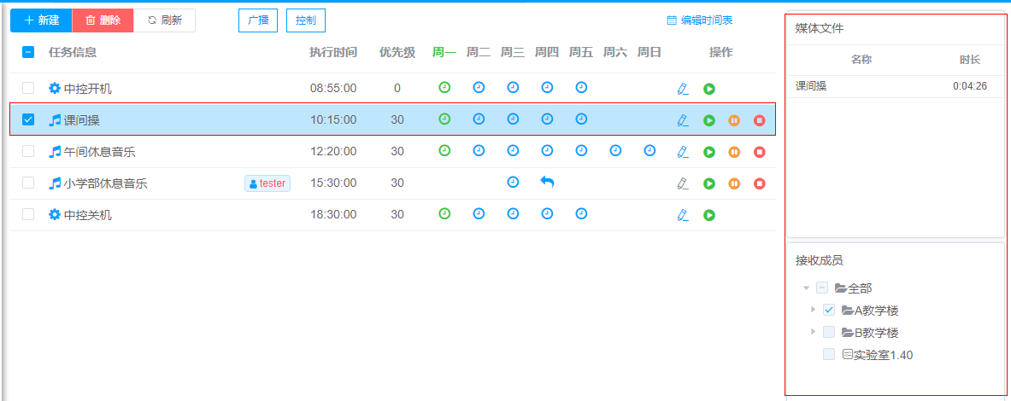
Task: Switch to the 广播 tab
Action: (258, 20)
